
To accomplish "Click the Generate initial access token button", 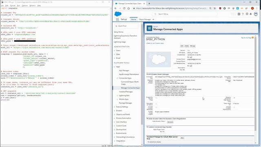I will tap(170, 122).
